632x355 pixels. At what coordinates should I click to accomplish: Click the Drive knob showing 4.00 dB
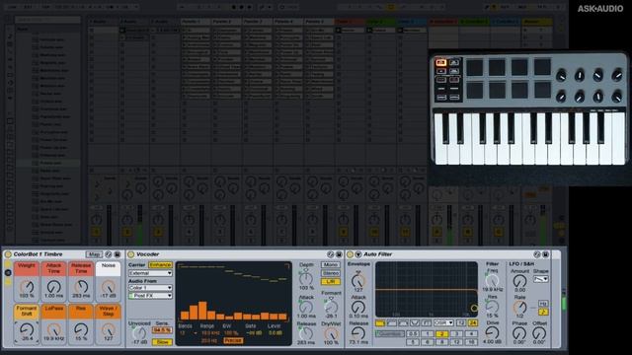492,332
